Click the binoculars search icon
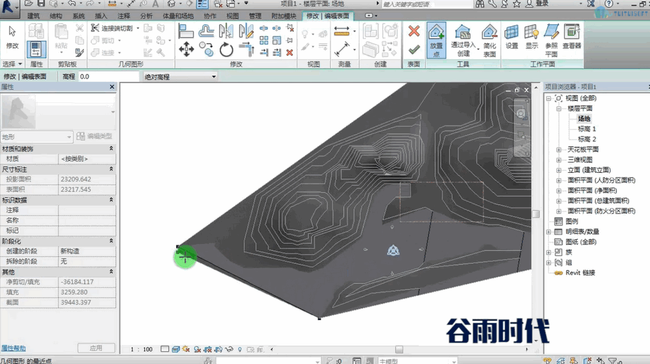This screenshot has height=364, width=650. (x=480, y=4)
